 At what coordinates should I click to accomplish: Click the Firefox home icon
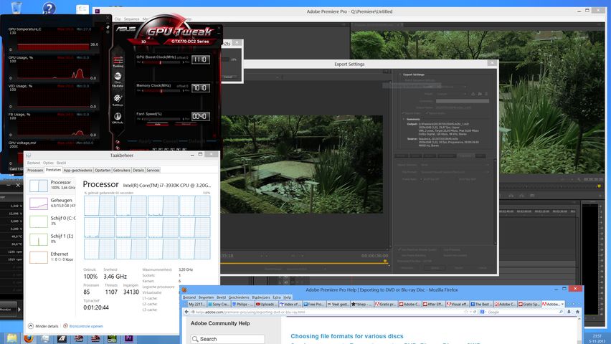tap(577, 312)
